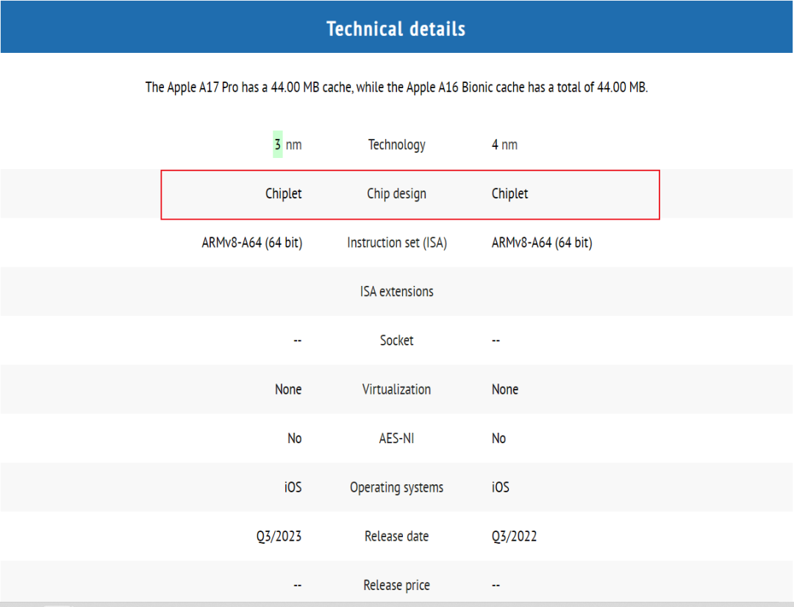Click right ARMv8-A64 (64 bit) value
794x607 pixels.
click(542, 243)
